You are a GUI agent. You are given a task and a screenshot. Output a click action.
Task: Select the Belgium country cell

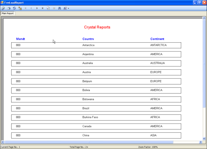tap(87, 81)
